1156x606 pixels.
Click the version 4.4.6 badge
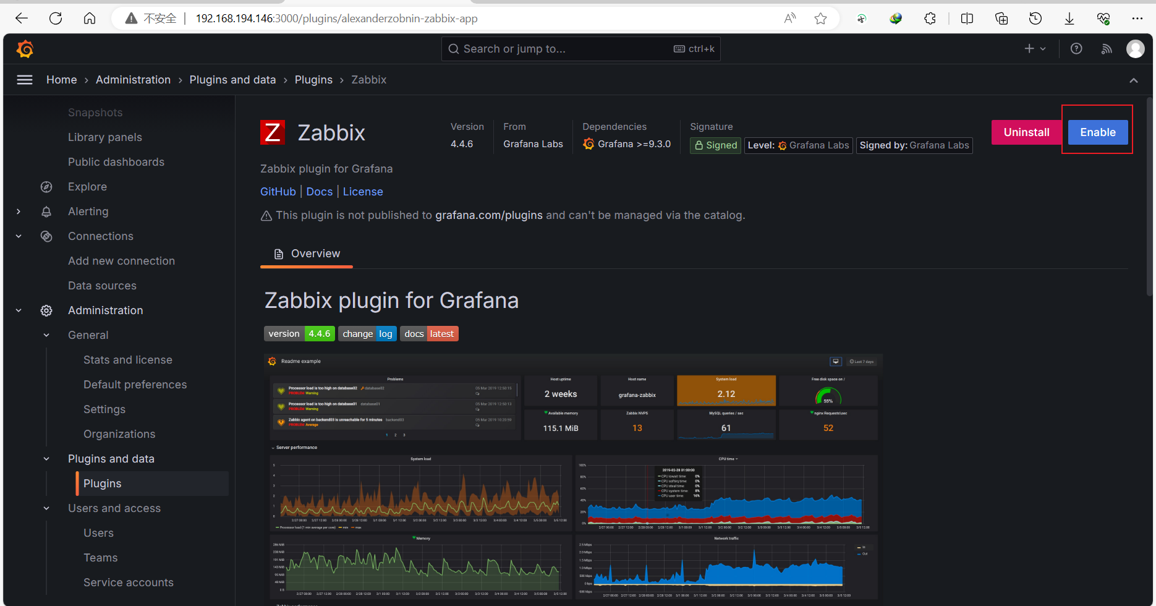pos(299,334)
